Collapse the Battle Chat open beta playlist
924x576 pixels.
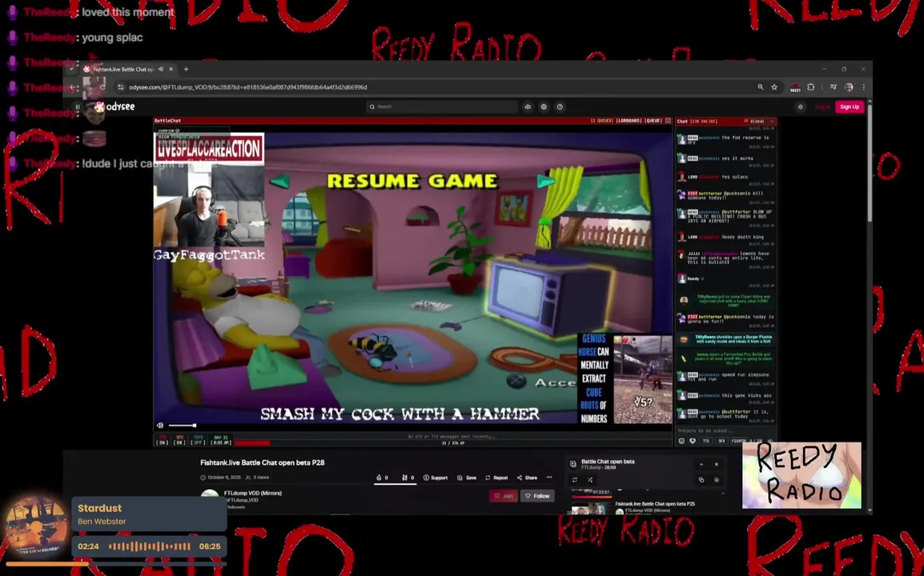(x=701, y=464)
